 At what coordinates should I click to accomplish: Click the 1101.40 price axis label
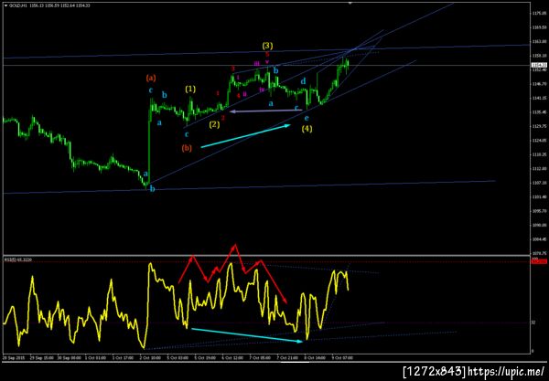pos(540,197)
